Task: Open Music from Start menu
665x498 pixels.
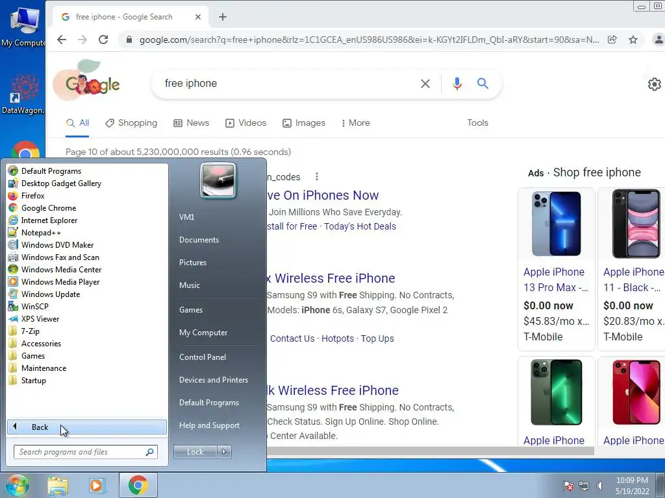Action: pos(189,285)
